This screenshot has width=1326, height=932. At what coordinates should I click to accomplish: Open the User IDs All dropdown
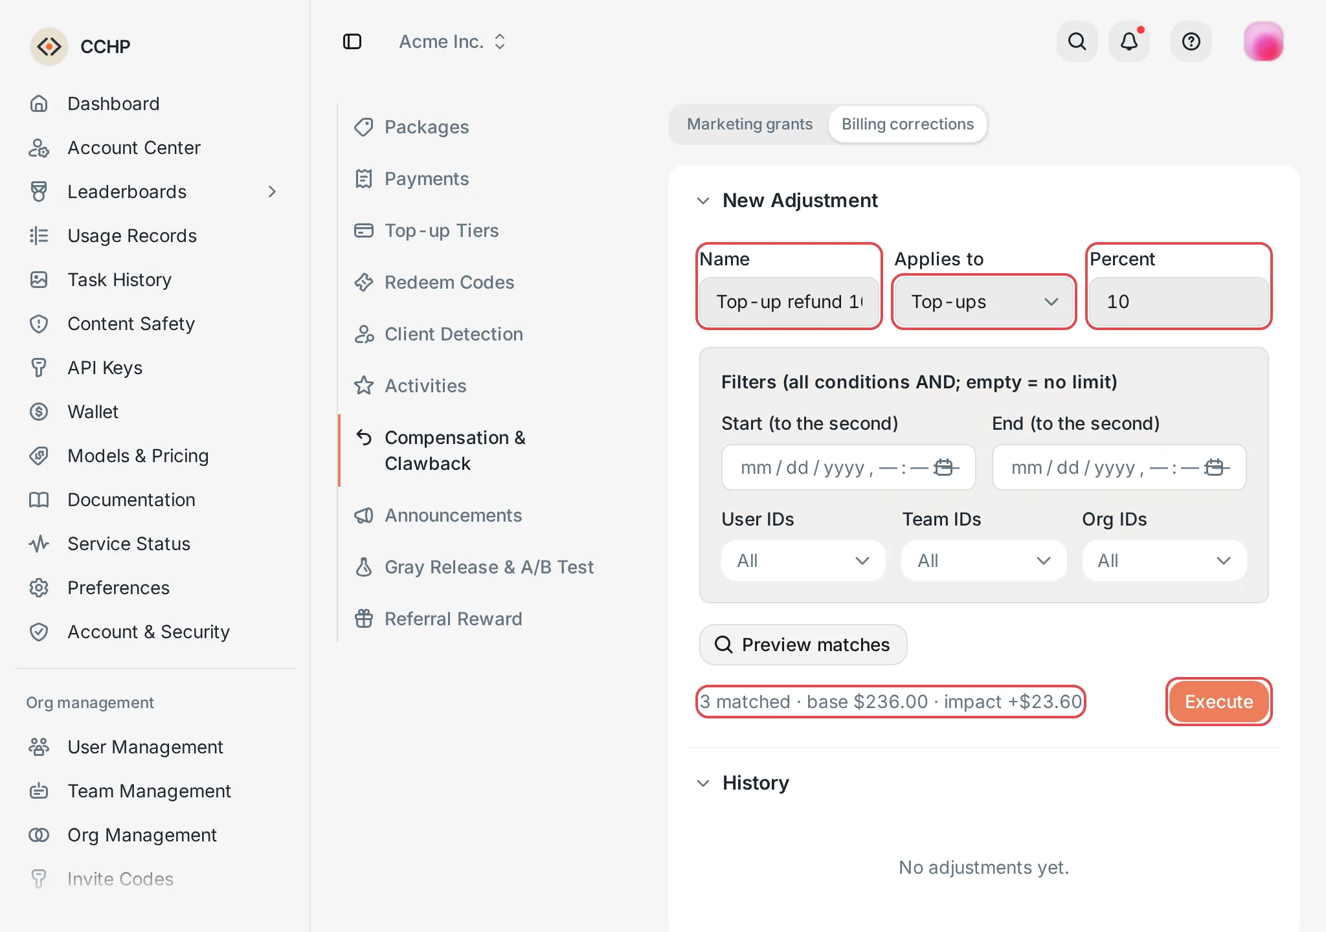tap(803, 560)
